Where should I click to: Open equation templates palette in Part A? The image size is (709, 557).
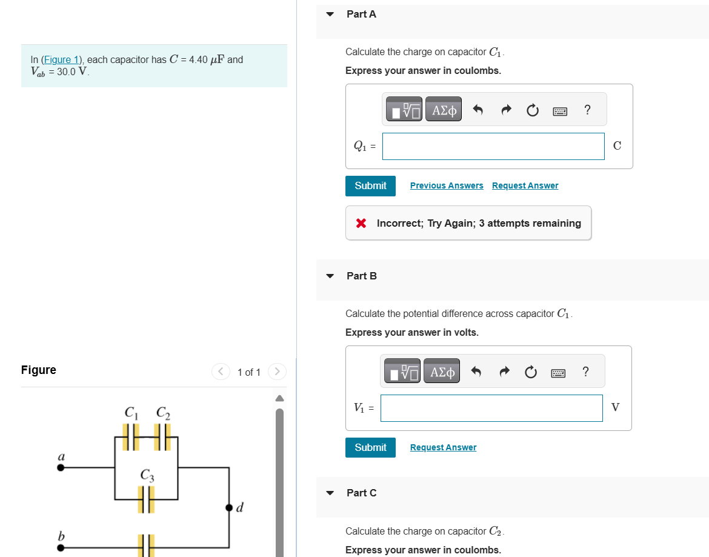(403, 109)
